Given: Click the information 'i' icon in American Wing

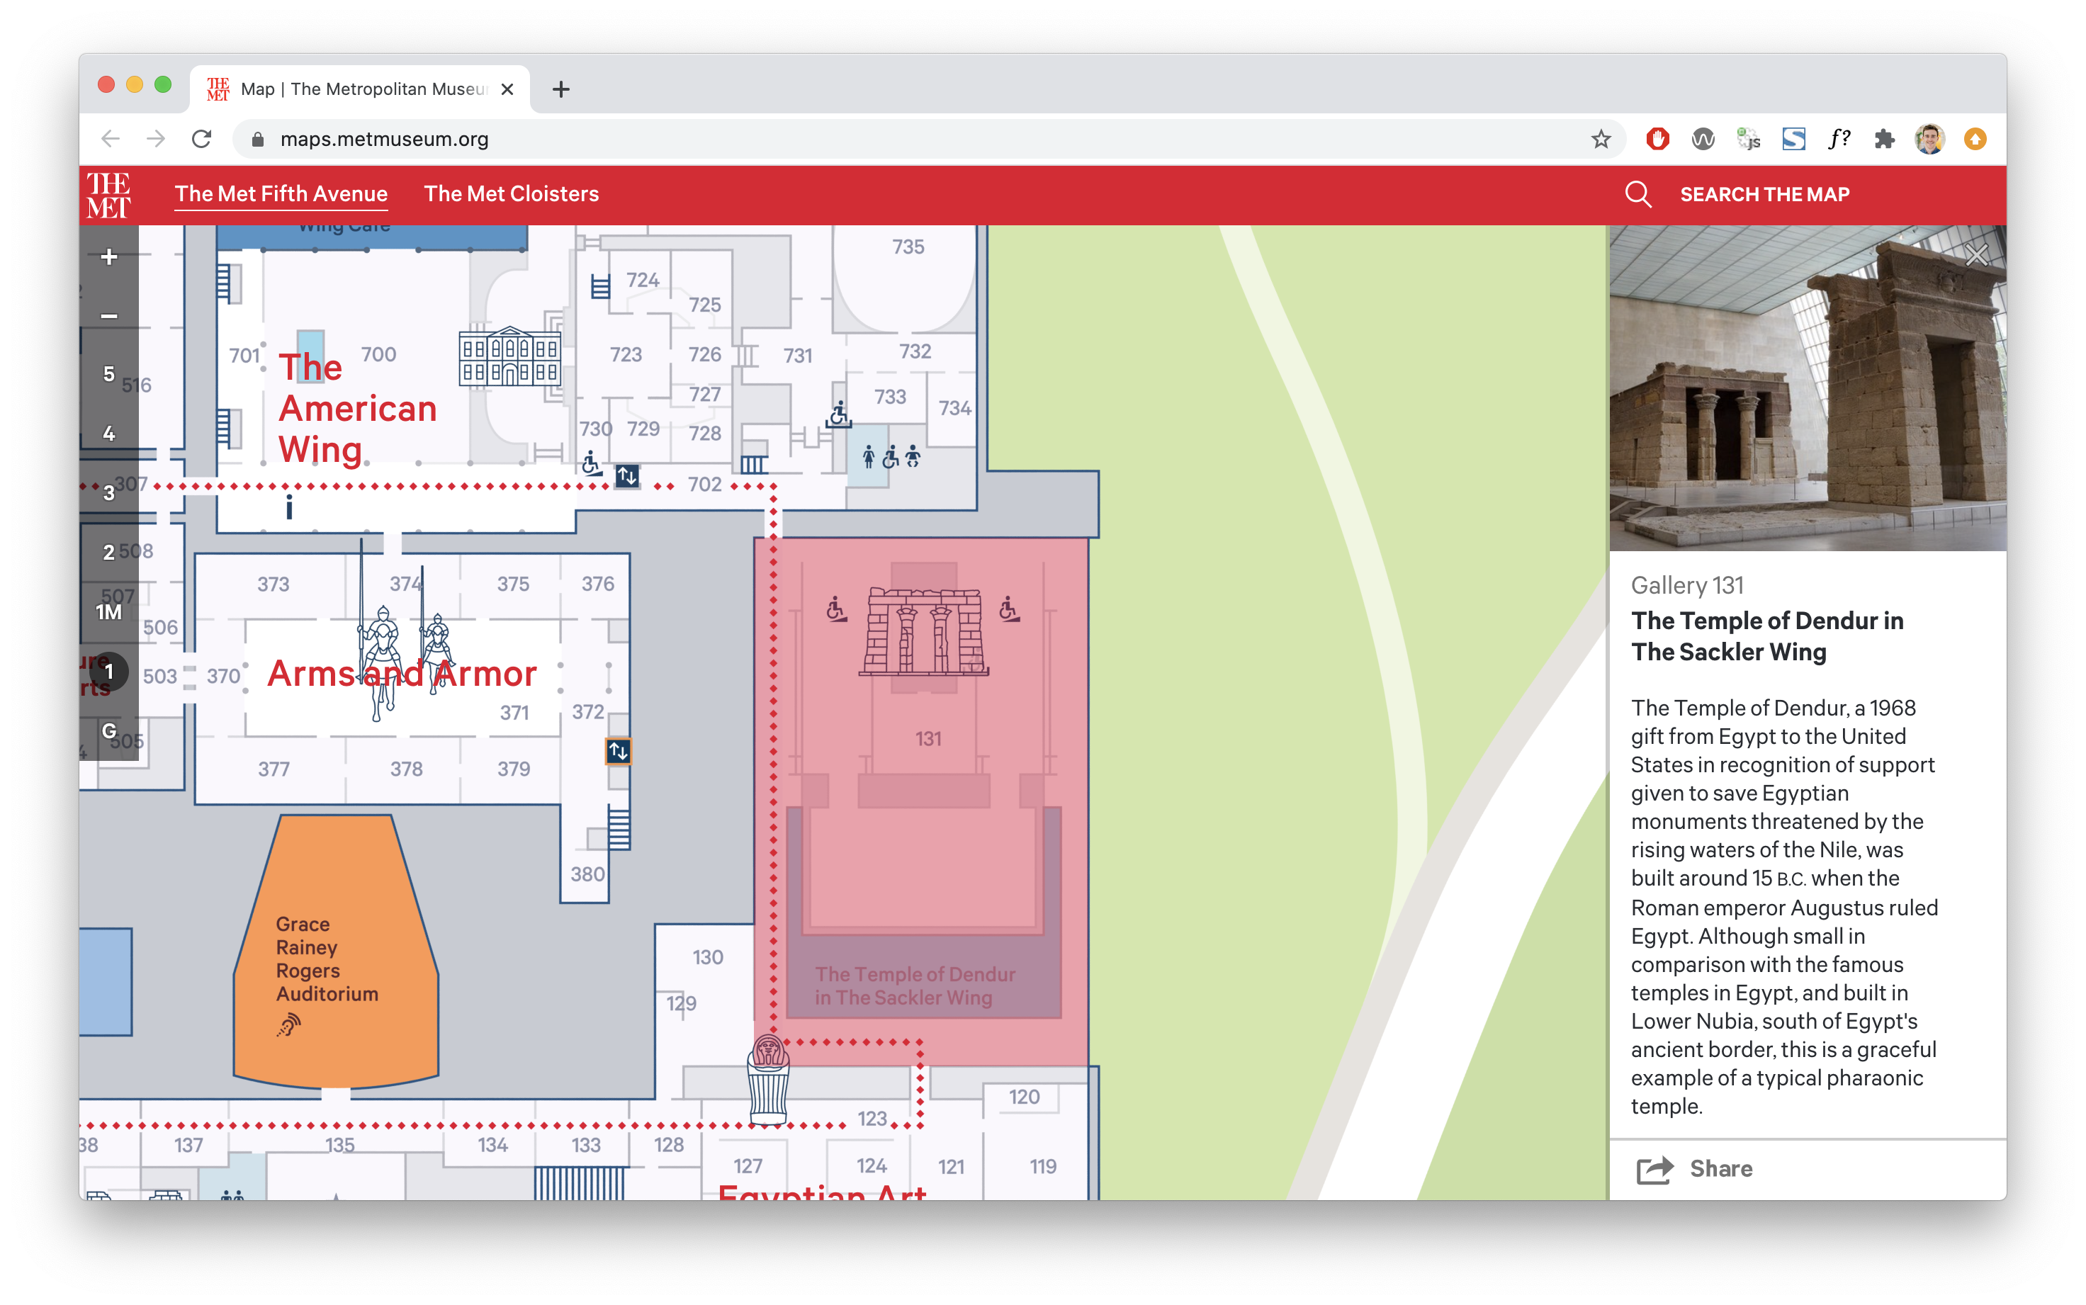Looking at the screenshot, I should (289, 507).
